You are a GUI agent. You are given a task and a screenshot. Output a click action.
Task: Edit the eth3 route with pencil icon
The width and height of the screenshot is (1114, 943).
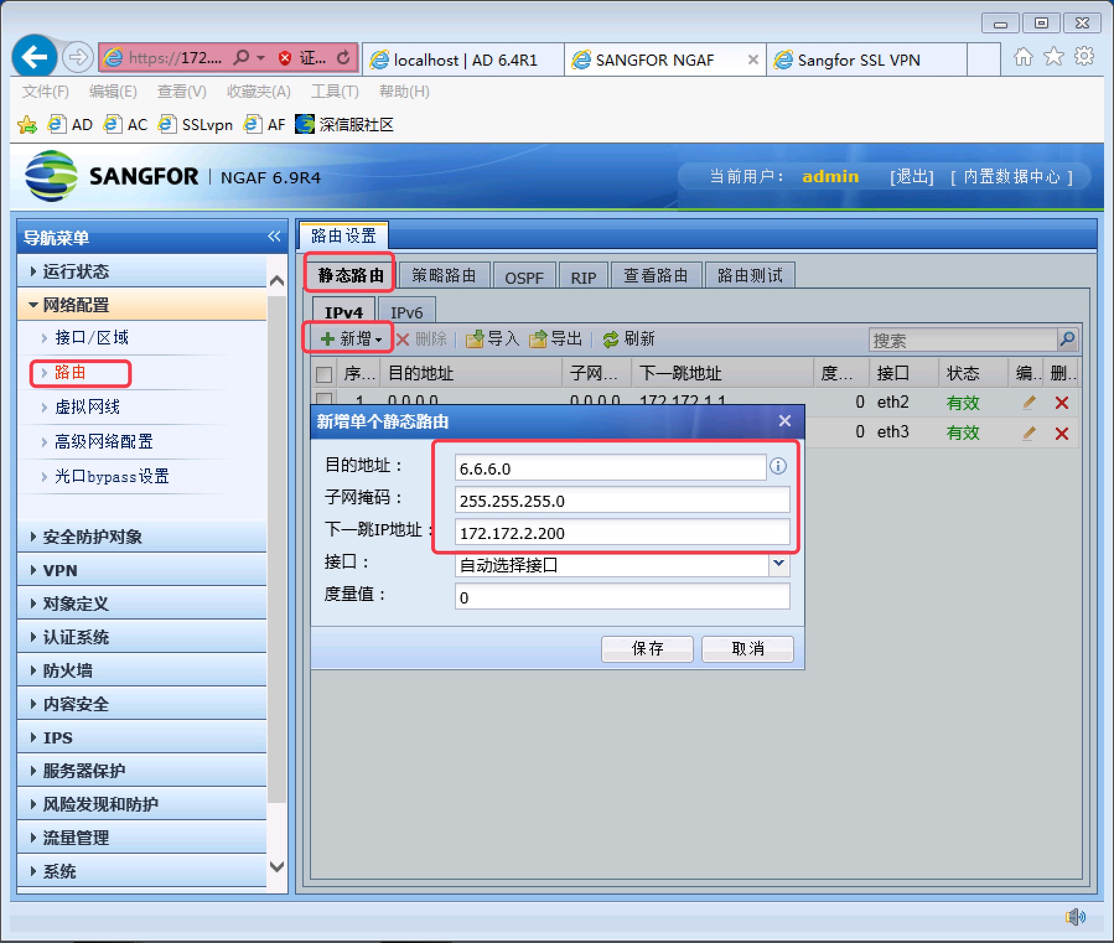(x=1029, y=432)
